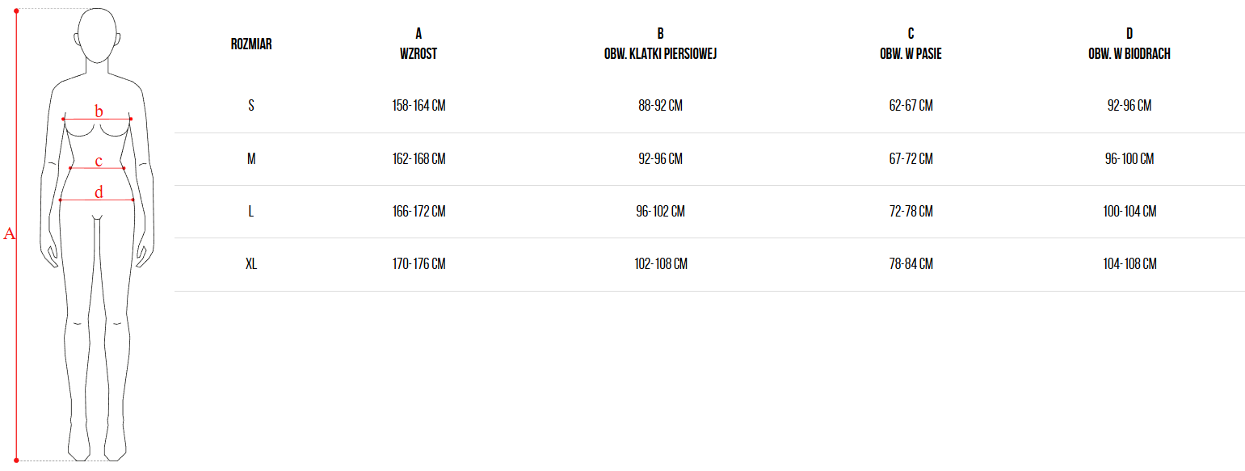The image size is (1245, 471).
Task: Select size XL row label
Action: click(251, 264)
